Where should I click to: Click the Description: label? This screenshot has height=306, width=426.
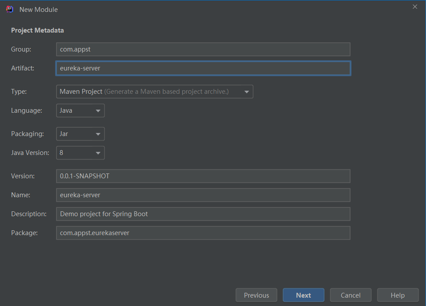pos(29,214)
